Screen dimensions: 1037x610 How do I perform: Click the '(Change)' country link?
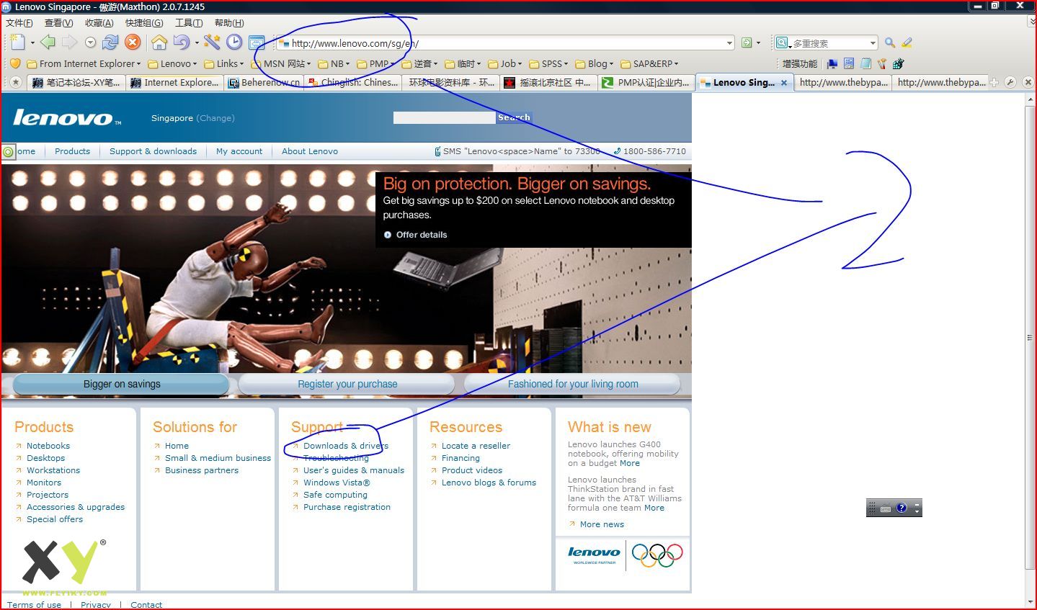[x=215, y=118]
